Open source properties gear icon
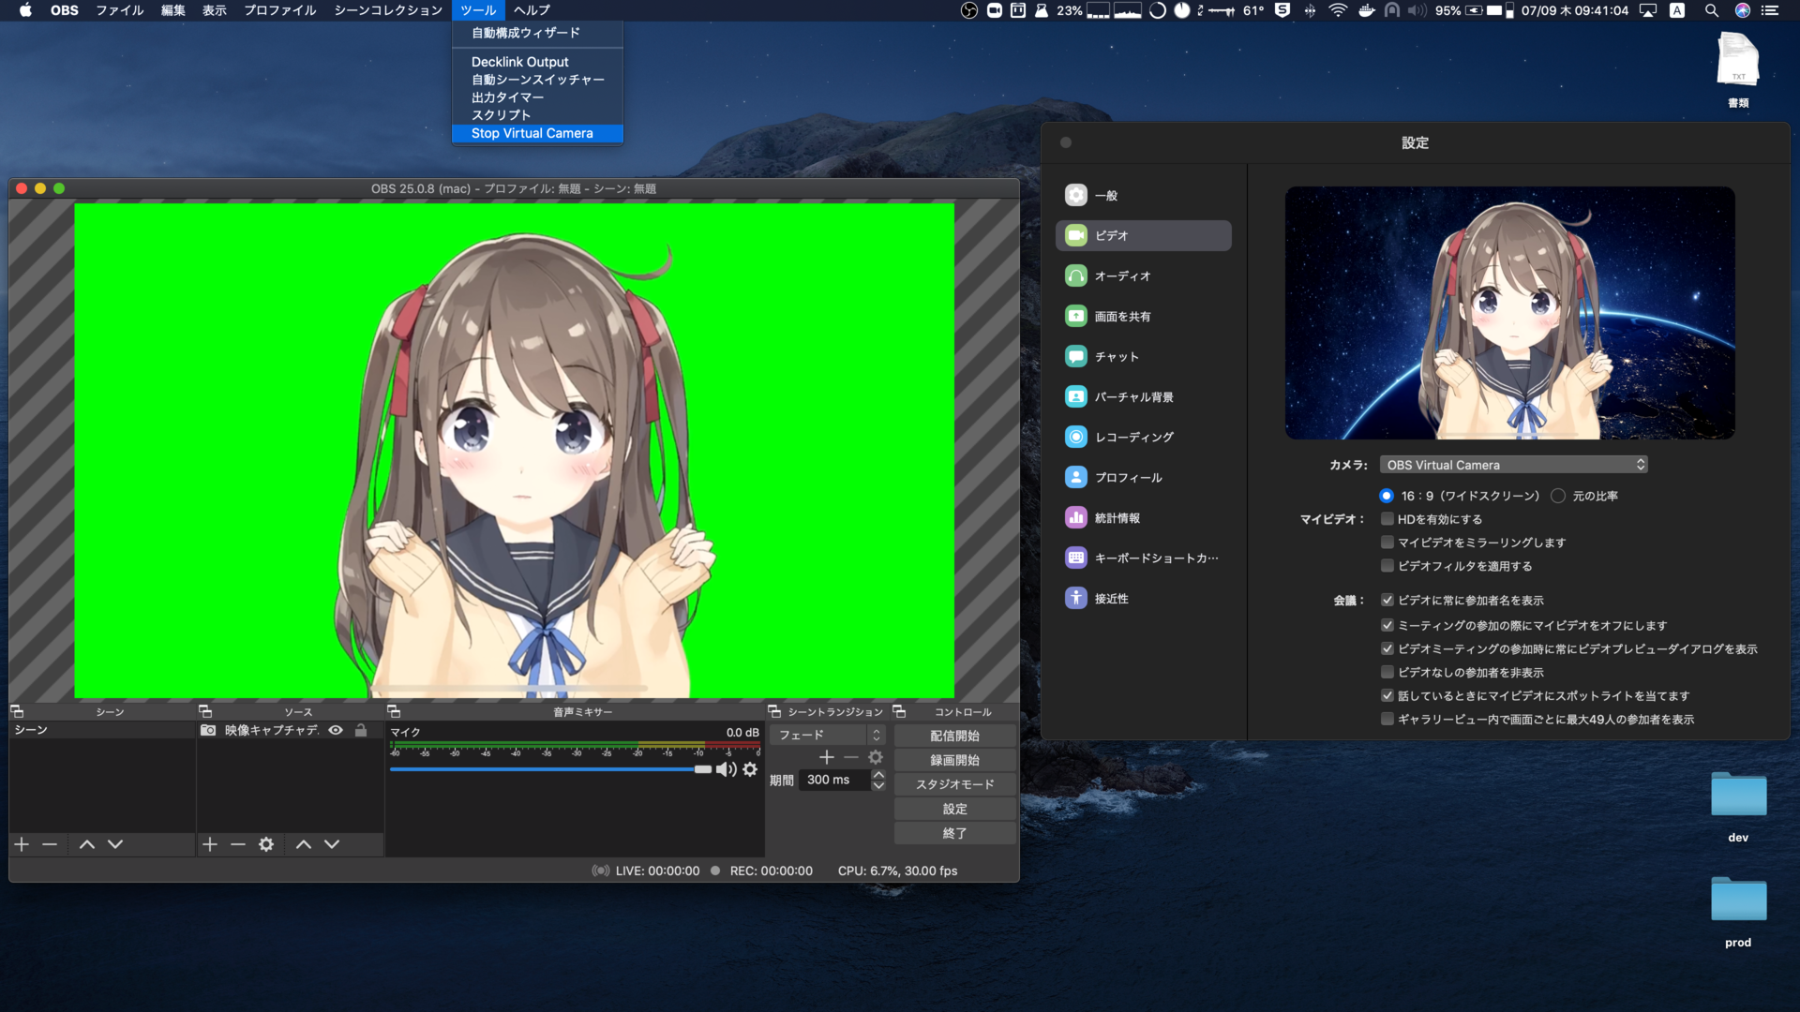This screenshot has height=1012, width=1800. tap(266, 844)
